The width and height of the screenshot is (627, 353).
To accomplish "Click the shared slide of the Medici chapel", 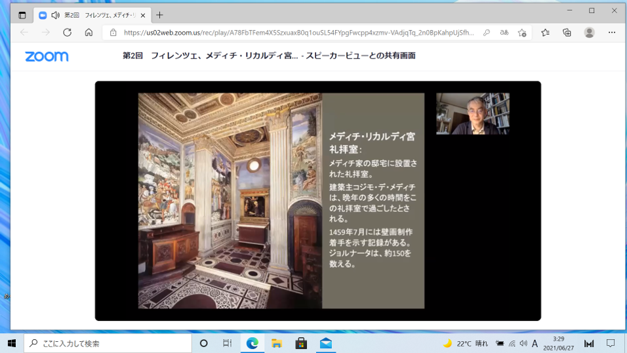I will click(281, 200).
